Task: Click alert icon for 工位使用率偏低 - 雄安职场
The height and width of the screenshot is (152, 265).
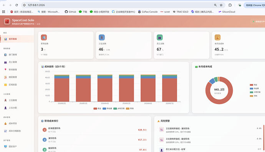Action: pyautogui.click(x=162, y=140)
